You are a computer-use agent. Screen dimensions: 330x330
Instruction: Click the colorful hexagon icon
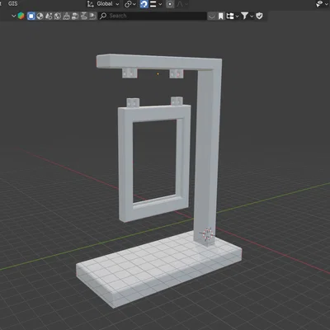click(21, 16)
